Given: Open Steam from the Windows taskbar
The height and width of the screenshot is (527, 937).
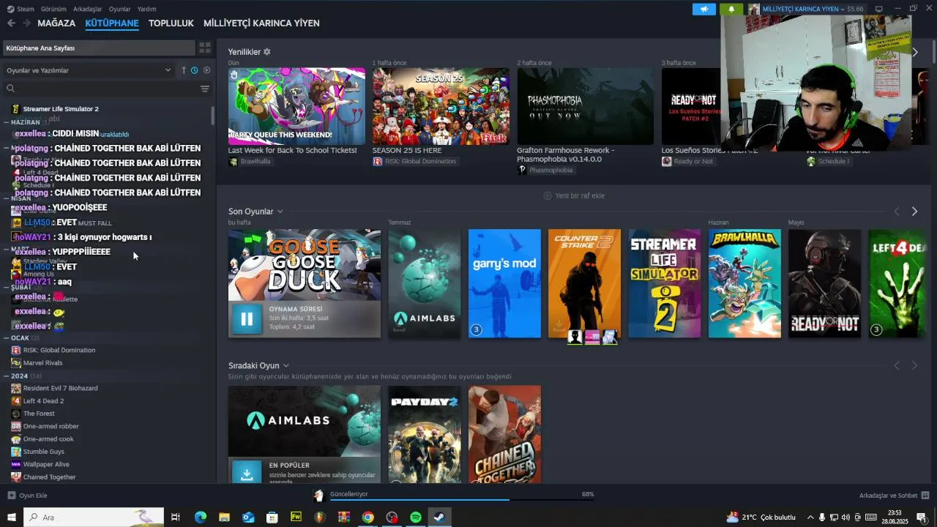Looking at the screenshot, I should point(438,517).
